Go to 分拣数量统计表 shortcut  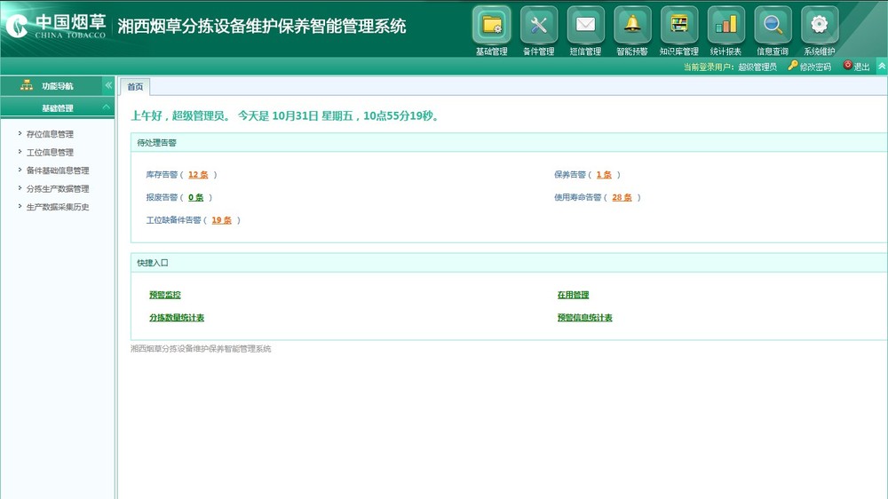177,317
